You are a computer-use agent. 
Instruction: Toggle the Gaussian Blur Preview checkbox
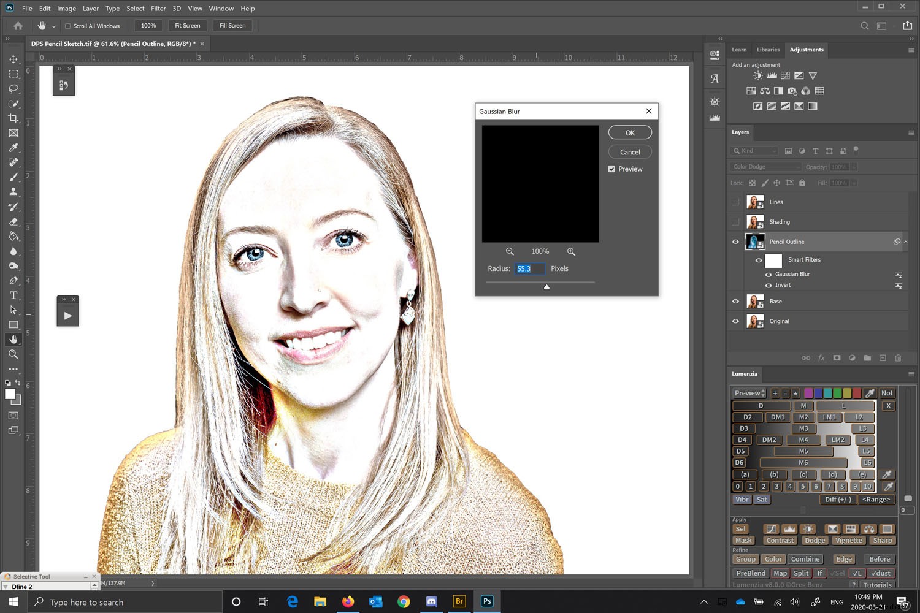tap(611, 169)
